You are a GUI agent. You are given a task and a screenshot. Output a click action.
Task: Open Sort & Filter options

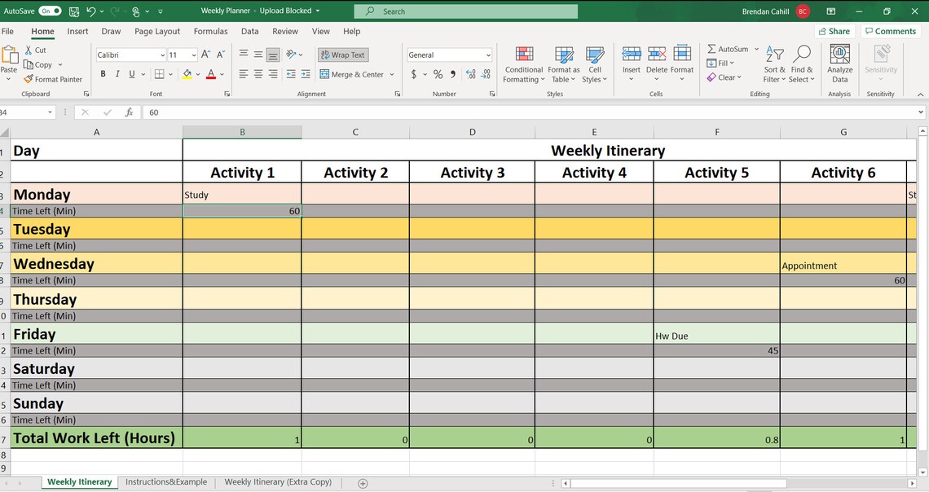(773, 65)
